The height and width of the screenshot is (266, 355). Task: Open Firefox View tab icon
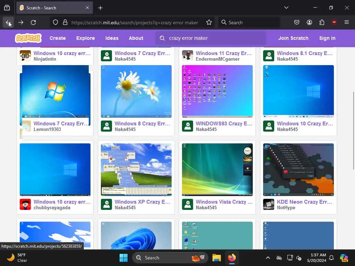7,8
